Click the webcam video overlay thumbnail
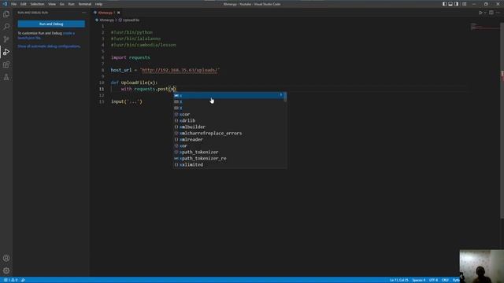 tap(481, 266)
